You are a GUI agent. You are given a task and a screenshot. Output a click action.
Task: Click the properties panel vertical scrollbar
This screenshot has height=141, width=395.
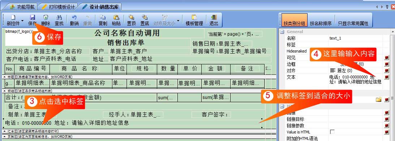pos(392,85)
